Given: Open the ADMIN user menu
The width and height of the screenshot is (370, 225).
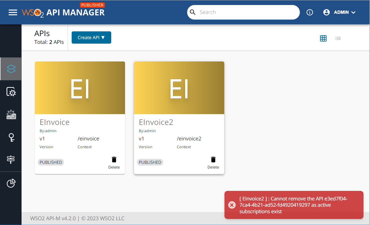Looking at the screenshot, I should click(339, 12).
